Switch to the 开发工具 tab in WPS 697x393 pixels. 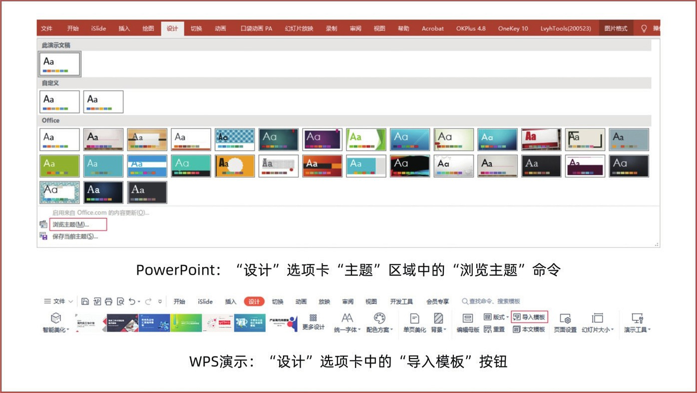pyautogui.click(x=401, y=301)
